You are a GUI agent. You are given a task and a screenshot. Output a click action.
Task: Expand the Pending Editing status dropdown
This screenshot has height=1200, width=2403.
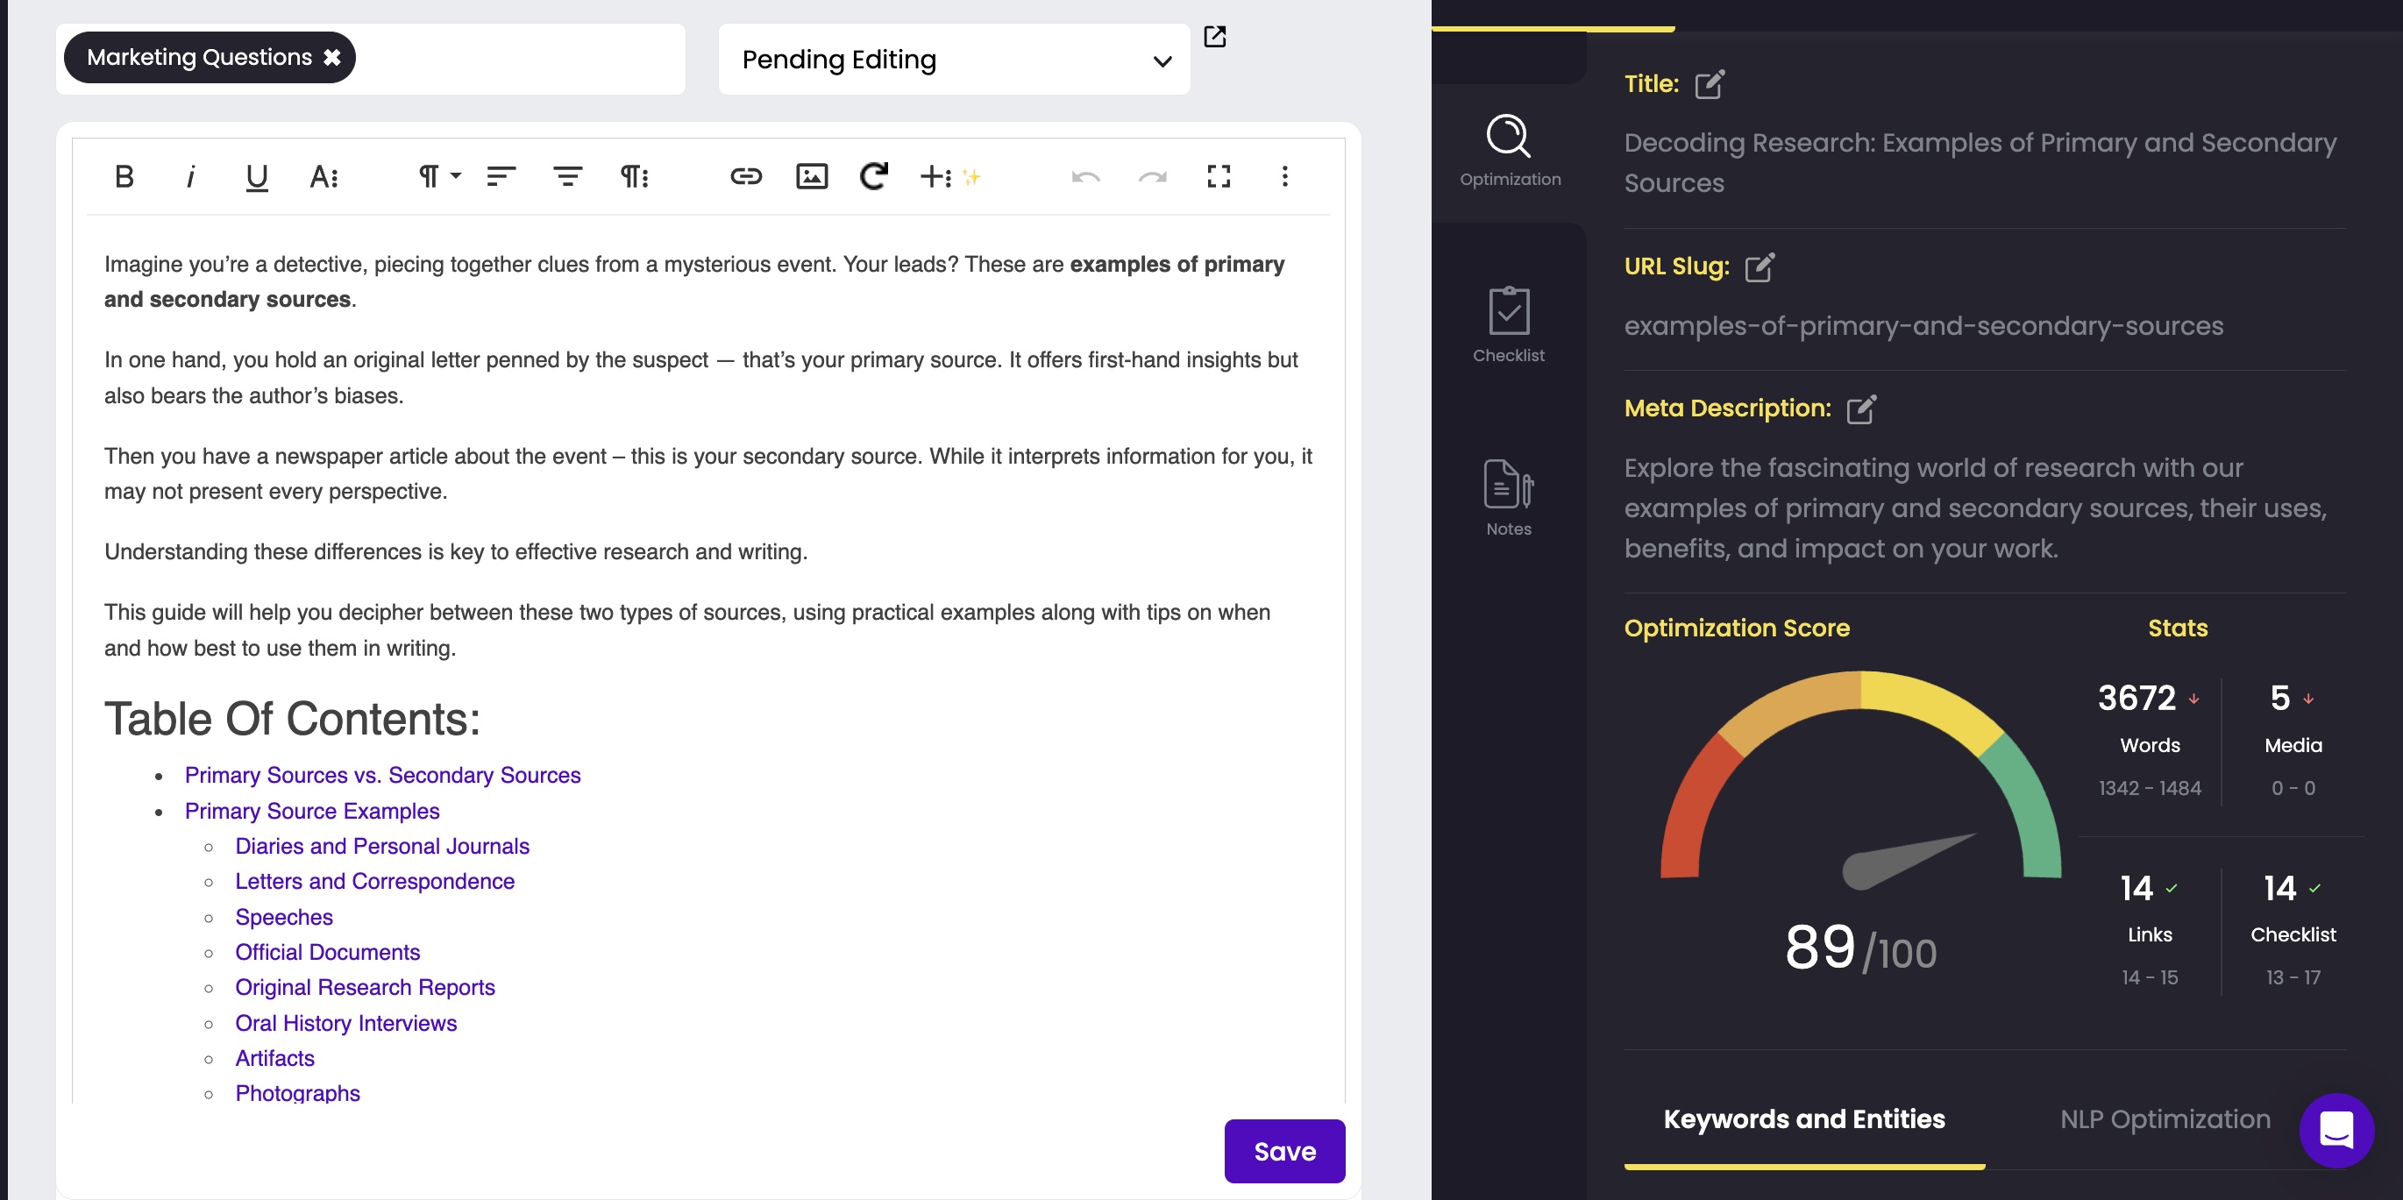point(955,60)
